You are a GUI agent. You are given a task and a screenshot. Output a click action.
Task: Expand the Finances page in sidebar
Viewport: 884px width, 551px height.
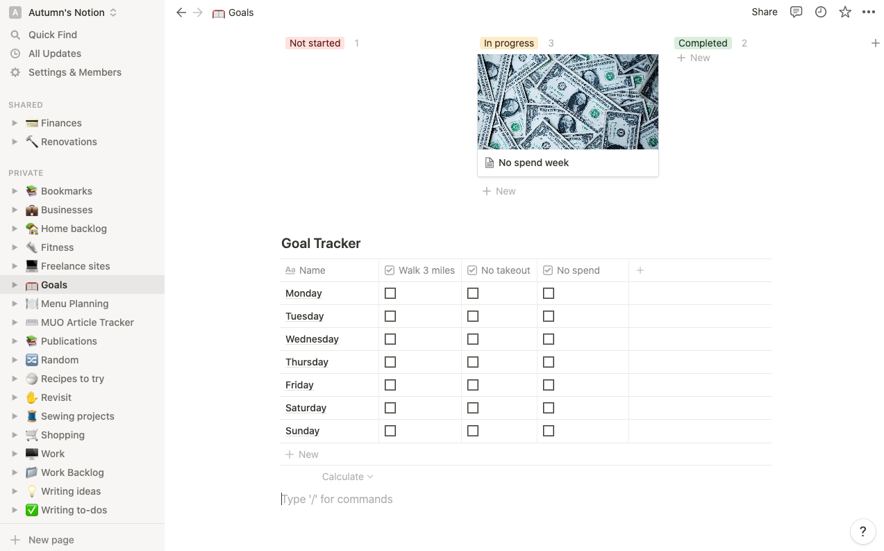point(15,123)
